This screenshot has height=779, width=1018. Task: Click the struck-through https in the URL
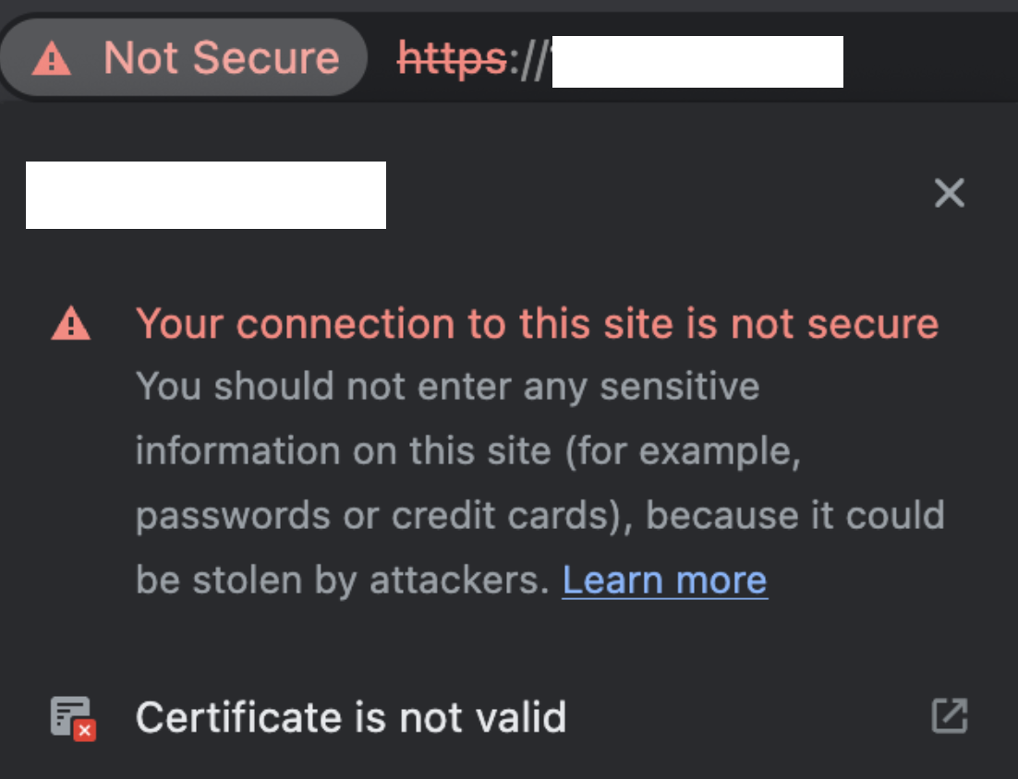(x=452, y=60)
